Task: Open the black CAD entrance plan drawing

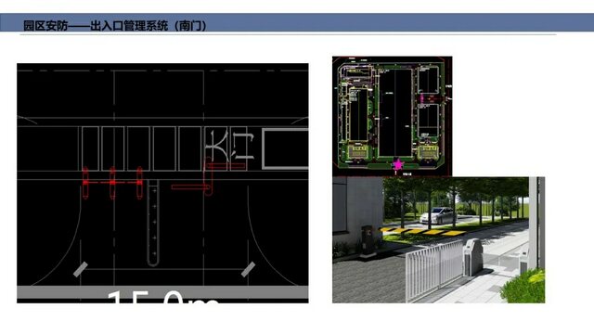Action: click(162, 183)
